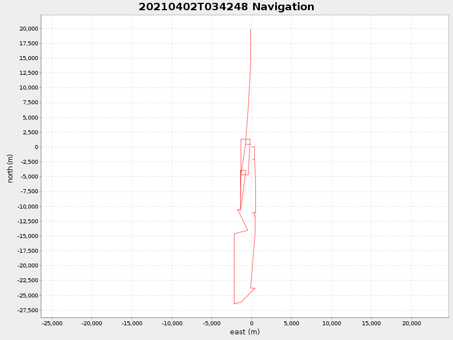Image resolution: width=453 pixels, height=340 pixels.
Task: Click the 20,000 north axis tick label
Action: pos(29,29)
